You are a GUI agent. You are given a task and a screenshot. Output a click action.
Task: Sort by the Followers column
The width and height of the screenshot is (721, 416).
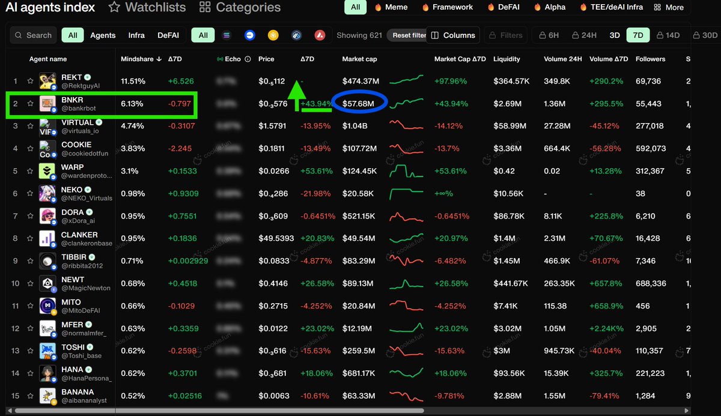click(x=650, y=59)
